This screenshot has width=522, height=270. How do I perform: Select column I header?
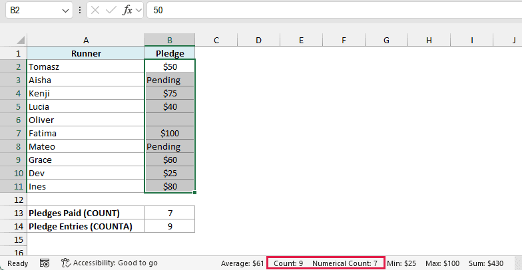tap(471, 41)
